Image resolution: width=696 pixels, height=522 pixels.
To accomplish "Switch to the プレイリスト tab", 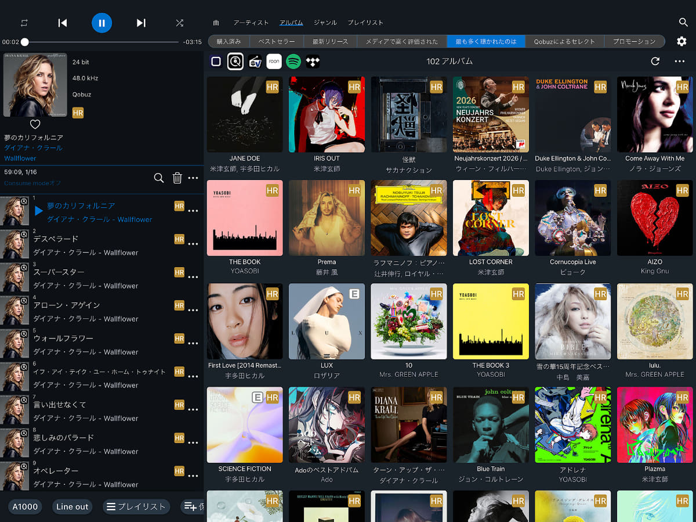I will tap(365, 23).
